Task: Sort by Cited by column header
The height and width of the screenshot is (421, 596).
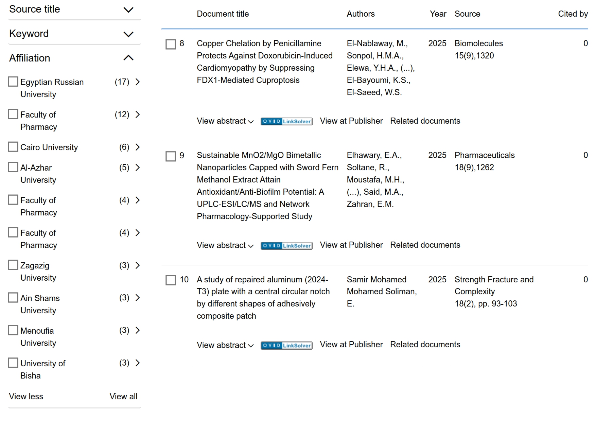Action: 573,14
